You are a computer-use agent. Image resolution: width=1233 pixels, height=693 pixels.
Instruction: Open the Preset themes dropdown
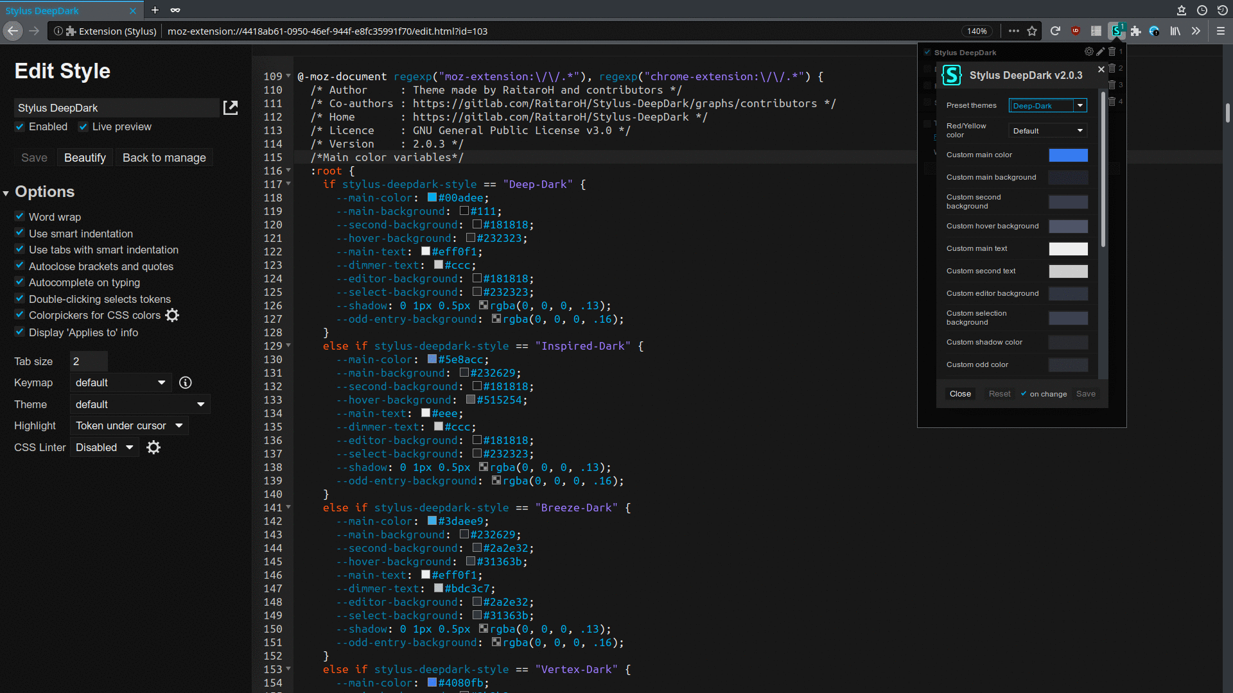[1047, 105]
